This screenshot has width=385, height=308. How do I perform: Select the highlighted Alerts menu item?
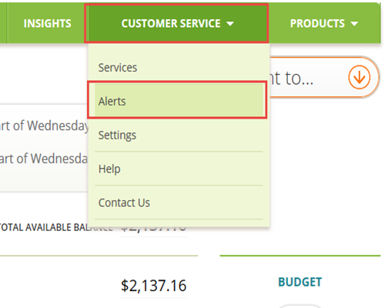[x=179, y=101]
